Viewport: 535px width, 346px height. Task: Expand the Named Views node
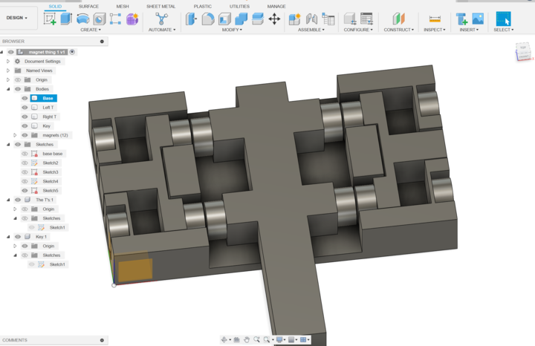pyautogui.click(x=8, y=71)
